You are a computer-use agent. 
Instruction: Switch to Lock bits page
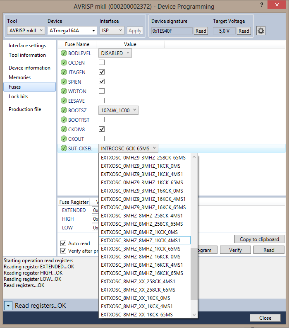19,96
